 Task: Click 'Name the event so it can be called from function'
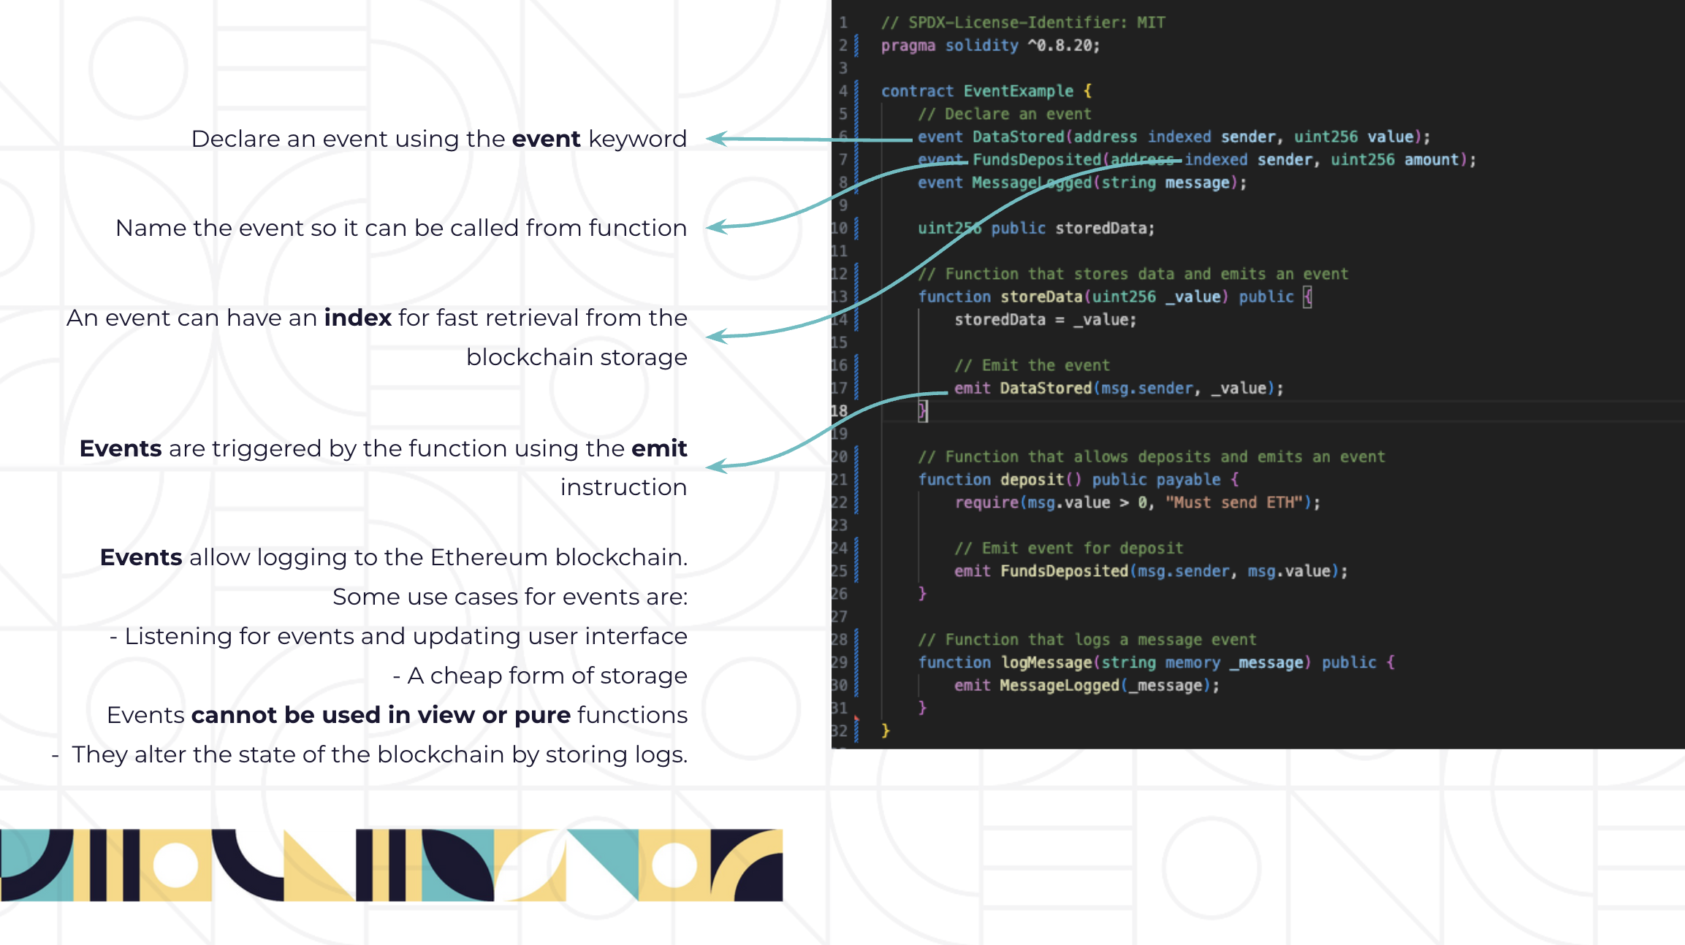401,228
